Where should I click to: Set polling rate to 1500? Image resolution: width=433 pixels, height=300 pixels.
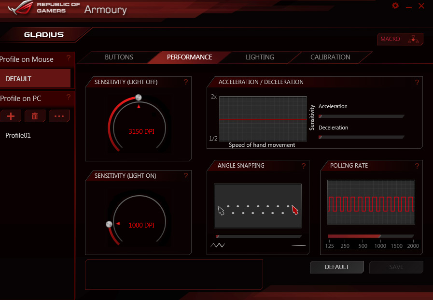point(397,245)
